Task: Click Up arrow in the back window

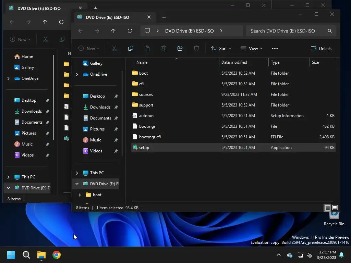Action: point(45,22)
